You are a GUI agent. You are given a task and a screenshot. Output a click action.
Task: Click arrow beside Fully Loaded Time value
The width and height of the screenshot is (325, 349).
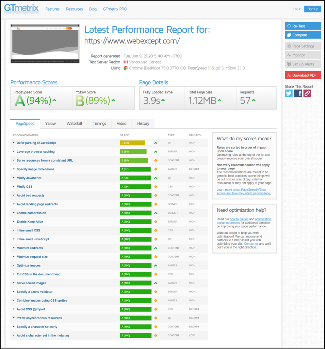click(x=163, y=101)
